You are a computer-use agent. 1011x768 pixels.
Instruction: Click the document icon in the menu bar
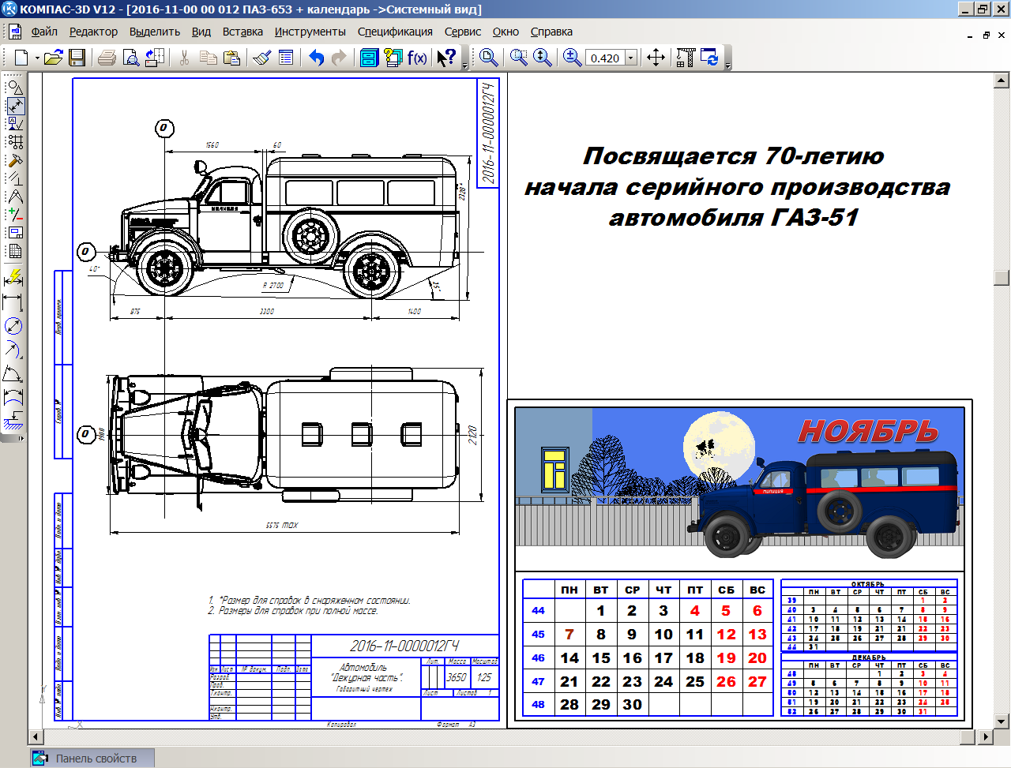(15, 32)
